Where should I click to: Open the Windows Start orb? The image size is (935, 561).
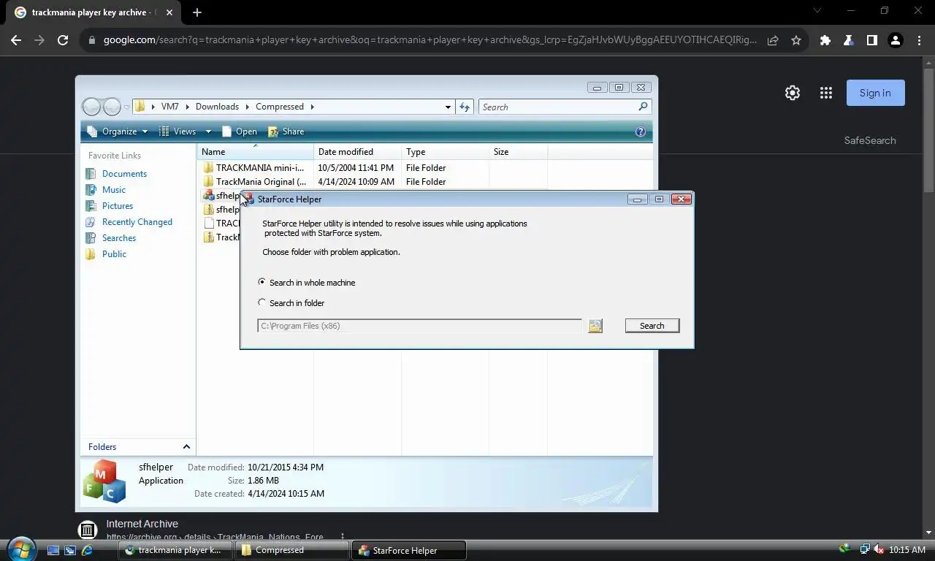point(20,549)
